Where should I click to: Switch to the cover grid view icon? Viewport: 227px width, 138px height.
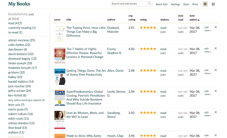pyautogui.click(x=213, y=4)
